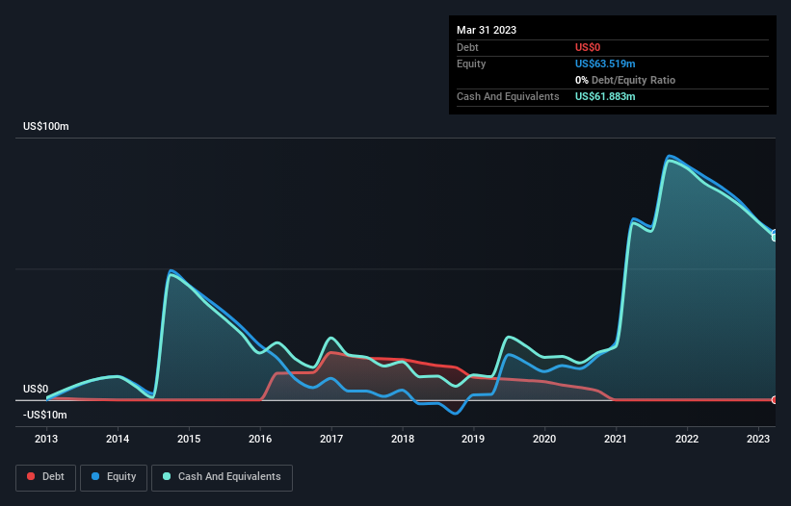Click the Mar 31 2023 tooltip date
Viewport: 791px width, 506px height.
487,30
